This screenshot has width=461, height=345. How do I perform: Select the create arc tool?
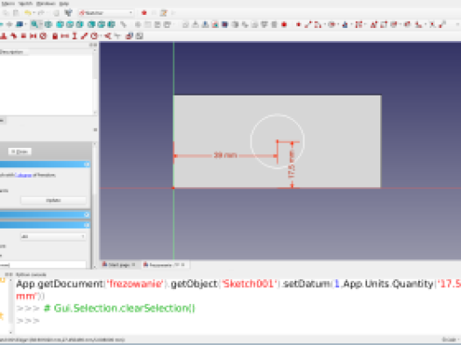point(317,25)
